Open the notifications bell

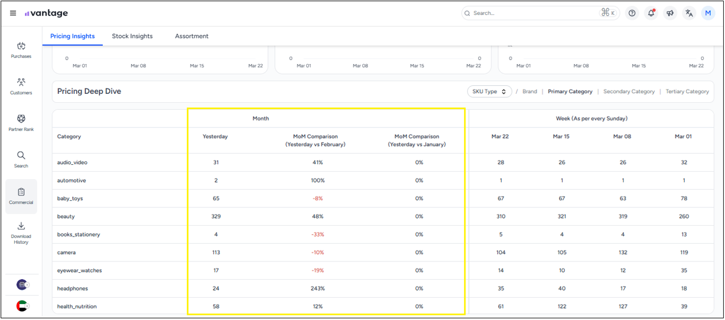click(x=651, y=13)
